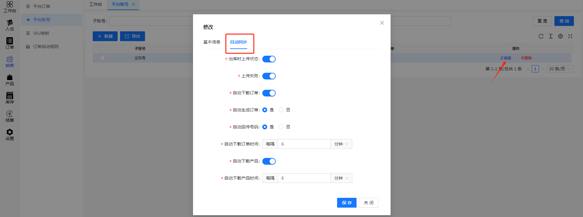Open the 销售 sales sidebar icon

[10, 61]
